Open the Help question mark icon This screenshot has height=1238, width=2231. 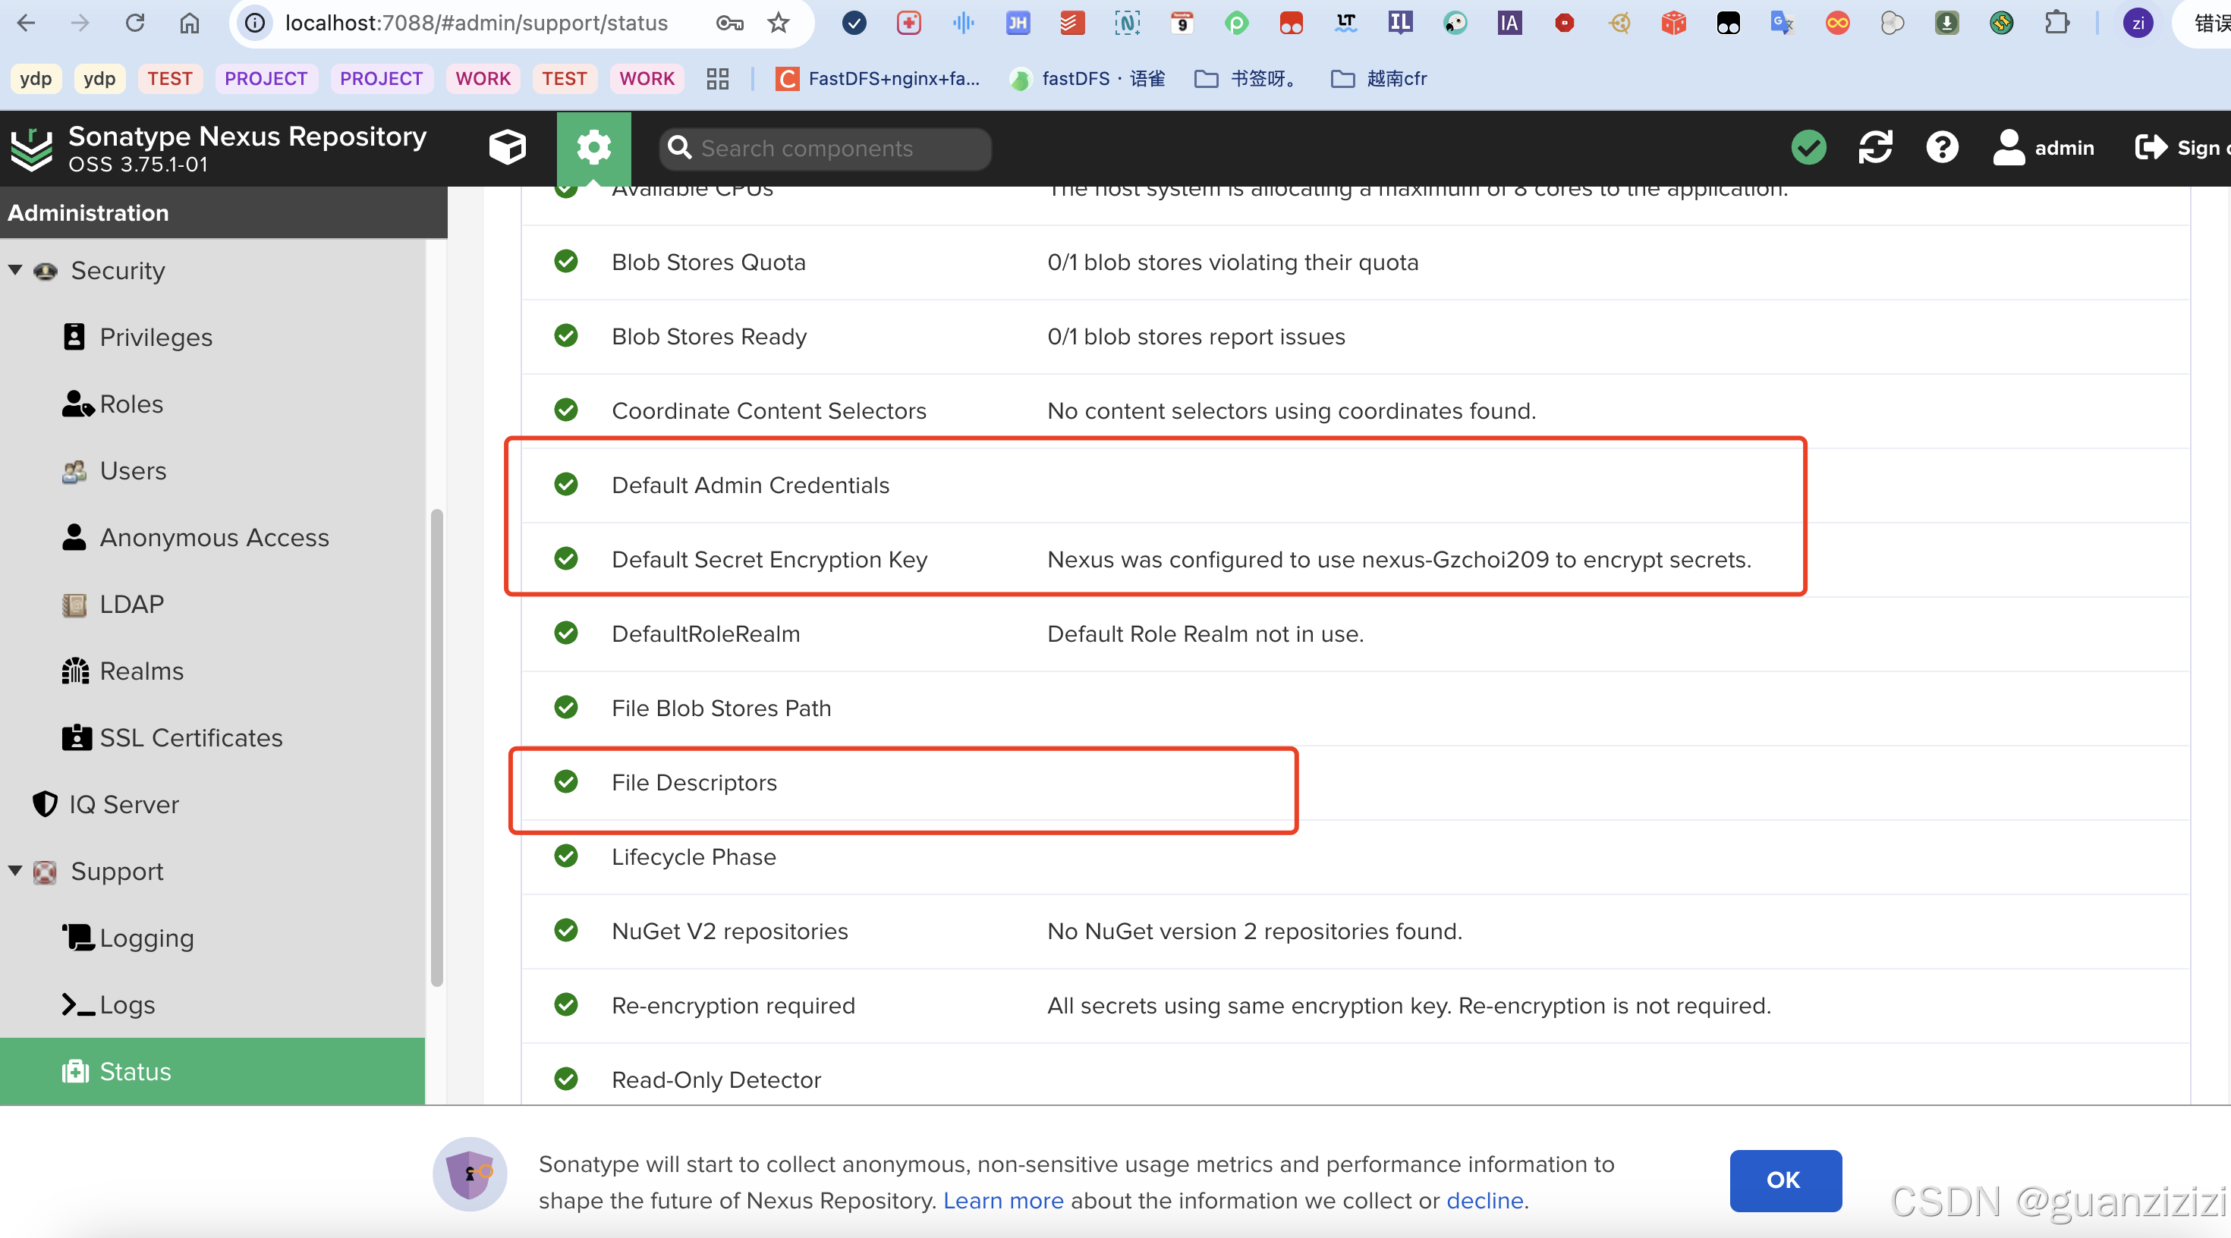pyautogui.click(x=1942, y=148)
